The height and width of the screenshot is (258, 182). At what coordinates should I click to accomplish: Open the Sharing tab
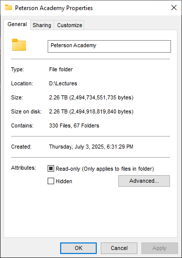coord(42,25)
